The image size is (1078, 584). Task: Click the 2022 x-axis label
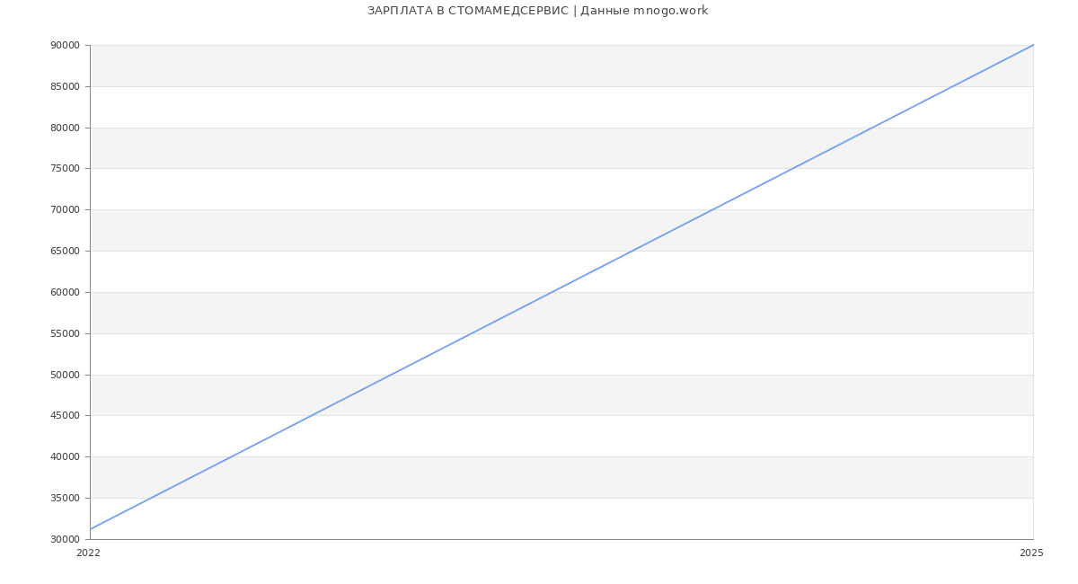(88, 553)
